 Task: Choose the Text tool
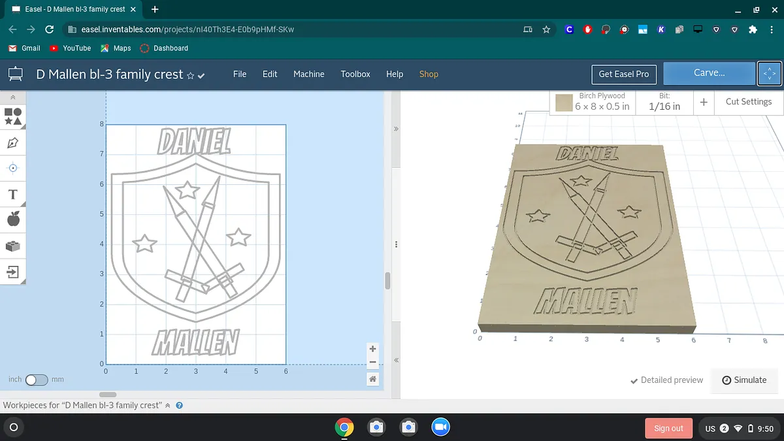click(13, 195)
